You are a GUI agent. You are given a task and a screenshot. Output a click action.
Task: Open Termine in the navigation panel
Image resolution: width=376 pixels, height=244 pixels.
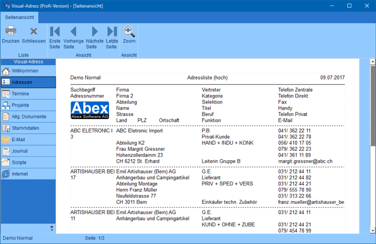pos(28,94)
